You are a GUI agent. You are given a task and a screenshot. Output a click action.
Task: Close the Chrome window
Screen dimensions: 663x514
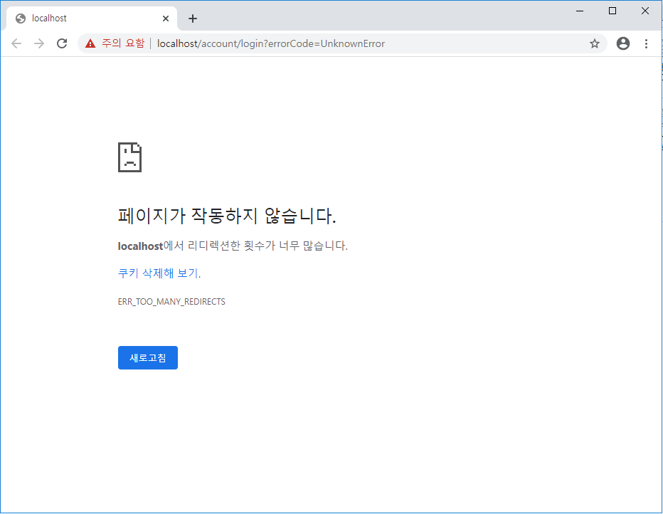tap(645, 11)
